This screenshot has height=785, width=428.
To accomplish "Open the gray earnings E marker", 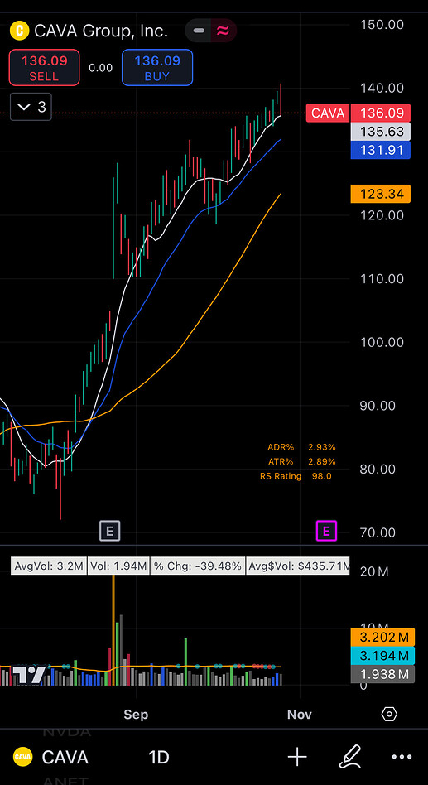I will tap(110, 531).
